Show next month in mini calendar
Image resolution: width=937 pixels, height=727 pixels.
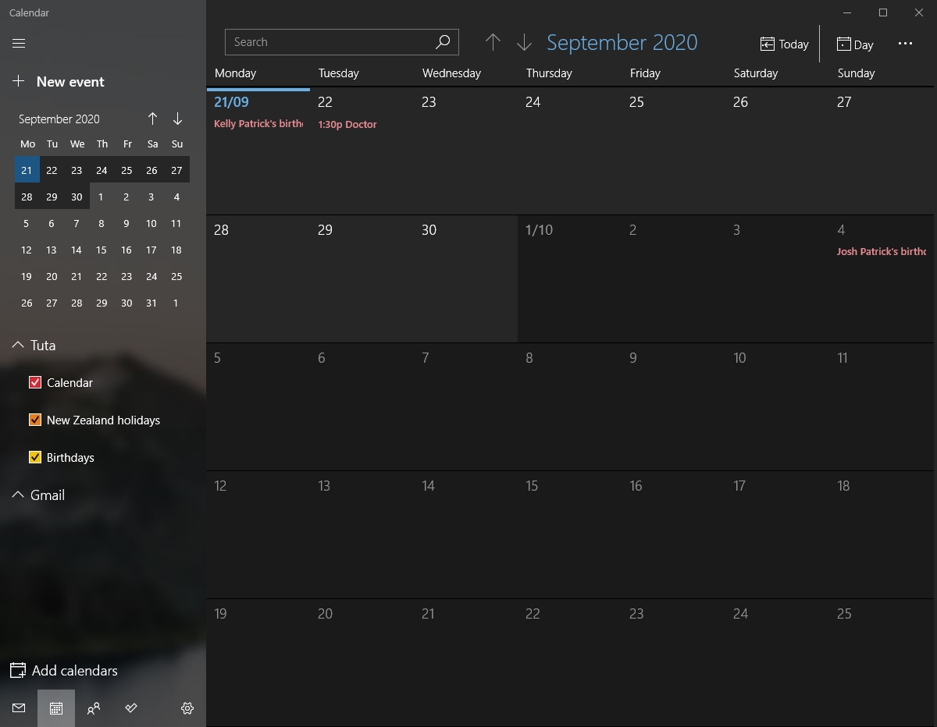click(177, 119)
